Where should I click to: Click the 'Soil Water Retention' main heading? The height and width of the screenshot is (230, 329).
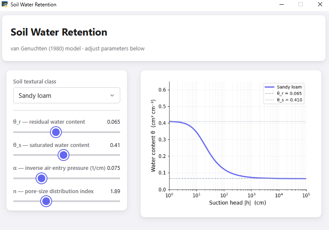tap(59, 32)
